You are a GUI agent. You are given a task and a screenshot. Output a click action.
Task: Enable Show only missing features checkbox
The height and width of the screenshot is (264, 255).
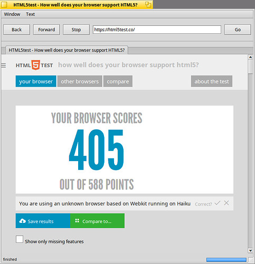(20, 239)
